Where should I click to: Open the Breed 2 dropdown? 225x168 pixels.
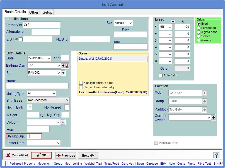click(170, 34)
